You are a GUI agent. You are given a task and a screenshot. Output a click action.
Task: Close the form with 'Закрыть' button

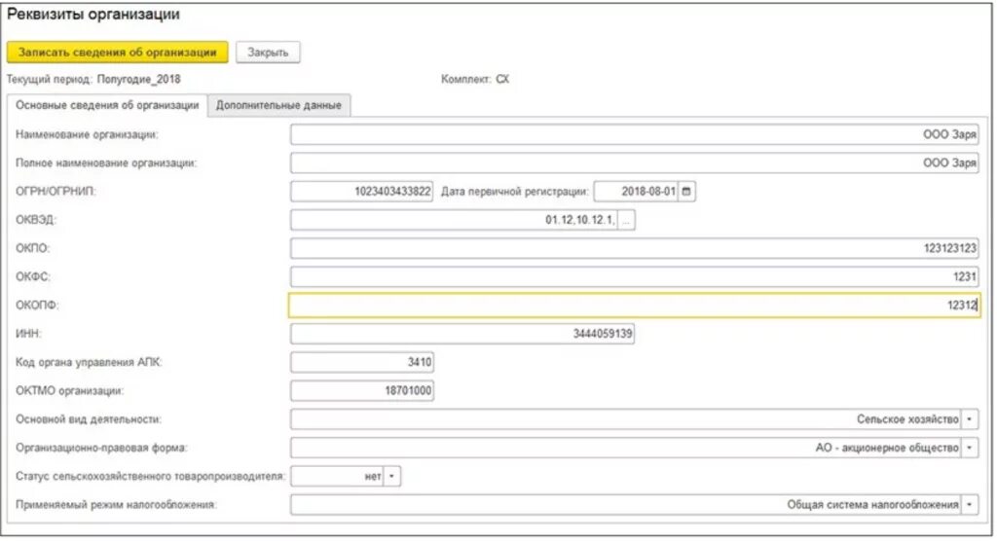(268, 53)
